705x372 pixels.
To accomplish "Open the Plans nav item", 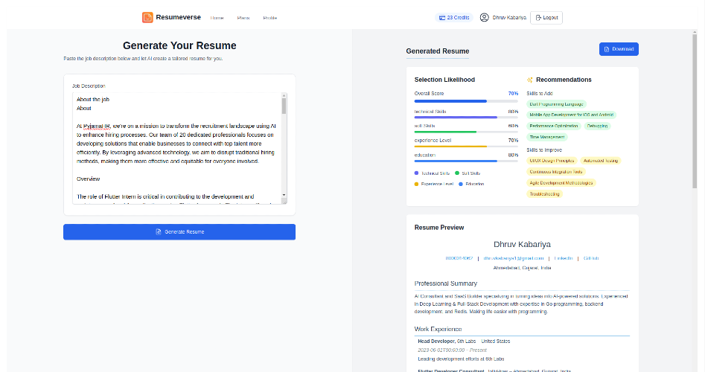I will click(243, 18).
